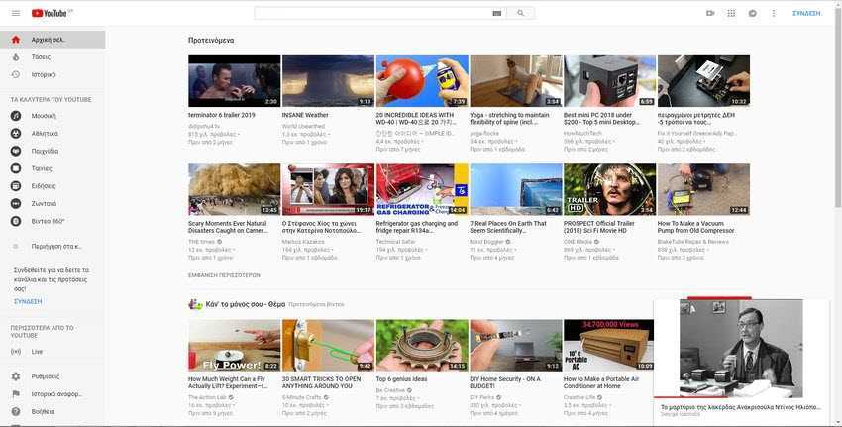Click ΕΜΦΑΝΙΣΗ ΠΕΡΙΣΣΟΤΕΡΩΝ to show more videos
842x427 pixels.
[224, 275]
